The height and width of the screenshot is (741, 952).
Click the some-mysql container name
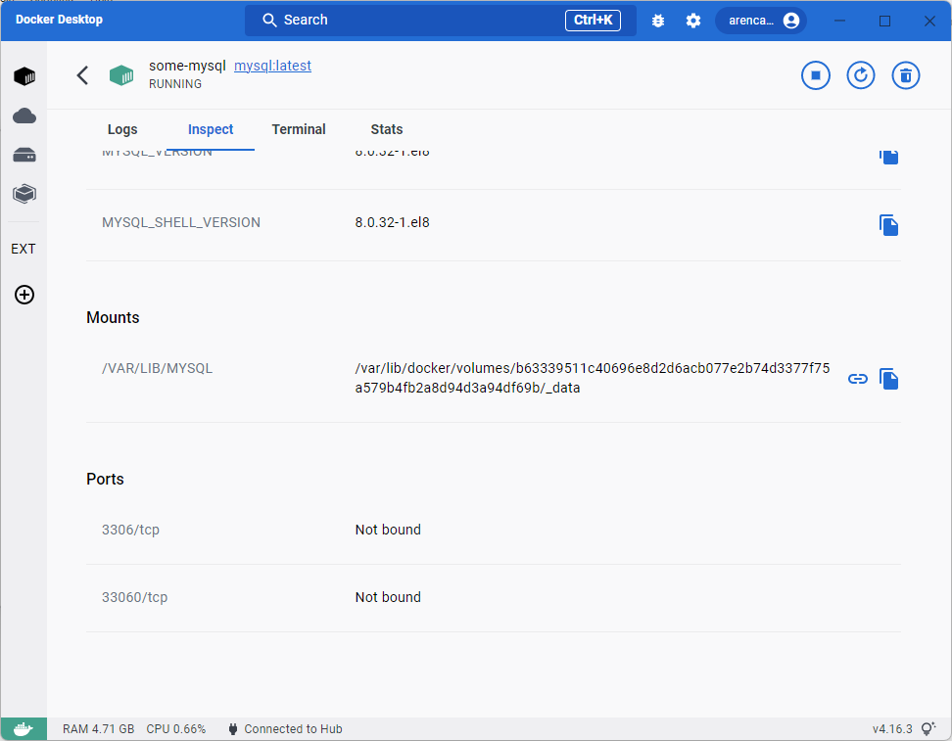[187, 66]
